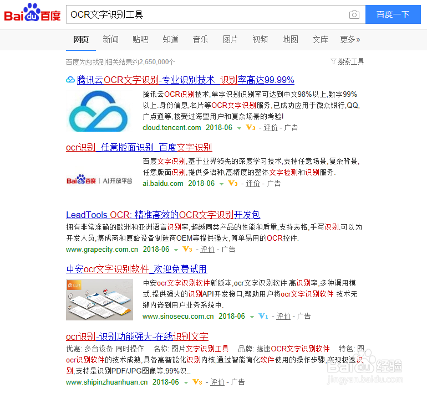Click 评价 on the grapecity result

click(207, 249)
